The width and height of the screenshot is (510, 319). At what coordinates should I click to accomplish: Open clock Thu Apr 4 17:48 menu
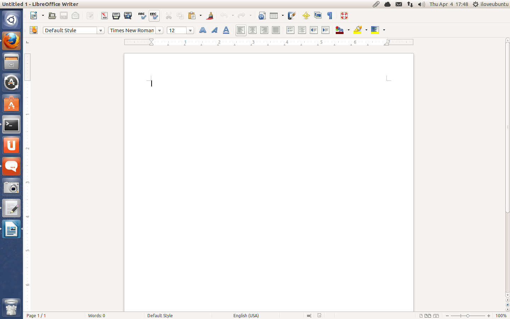(449, 4)
